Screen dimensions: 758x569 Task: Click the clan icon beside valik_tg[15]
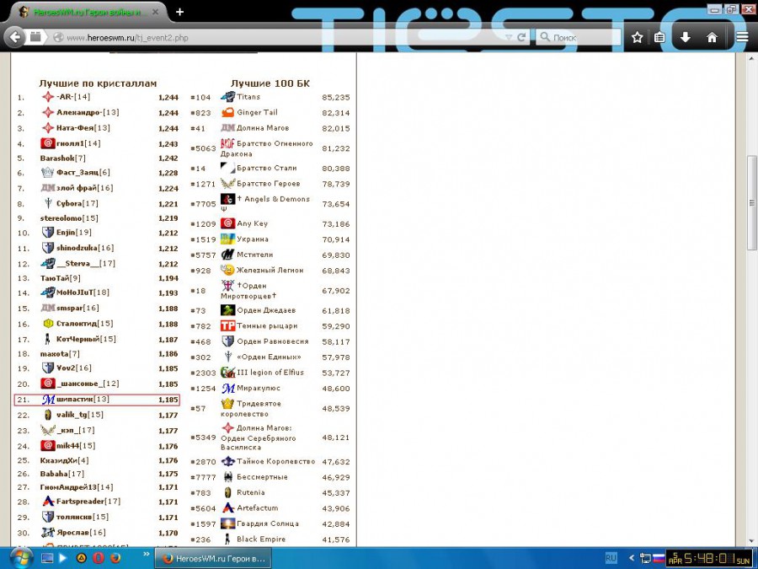click(x=48, y=415)
